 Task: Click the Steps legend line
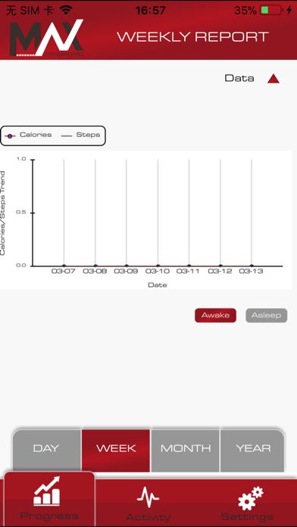tap(67, 136)
